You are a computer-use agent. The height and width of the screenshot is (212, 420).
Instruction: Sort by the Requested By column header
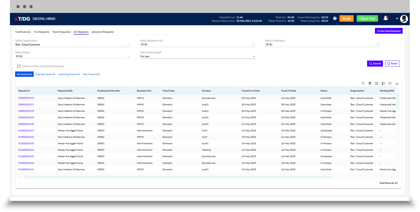coord(76,91)
